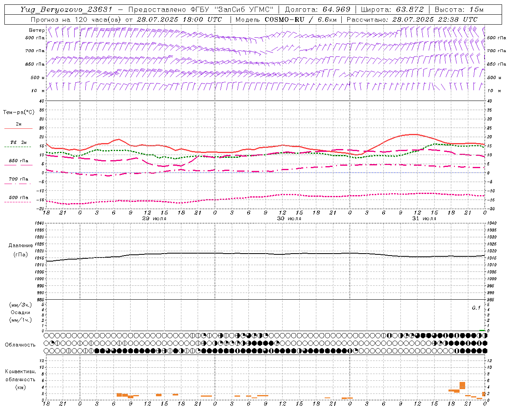Click the 0.1 precipitation amount value
This screenshot has width=508, height=407.
pyautogui.click(x=476, y=308)
